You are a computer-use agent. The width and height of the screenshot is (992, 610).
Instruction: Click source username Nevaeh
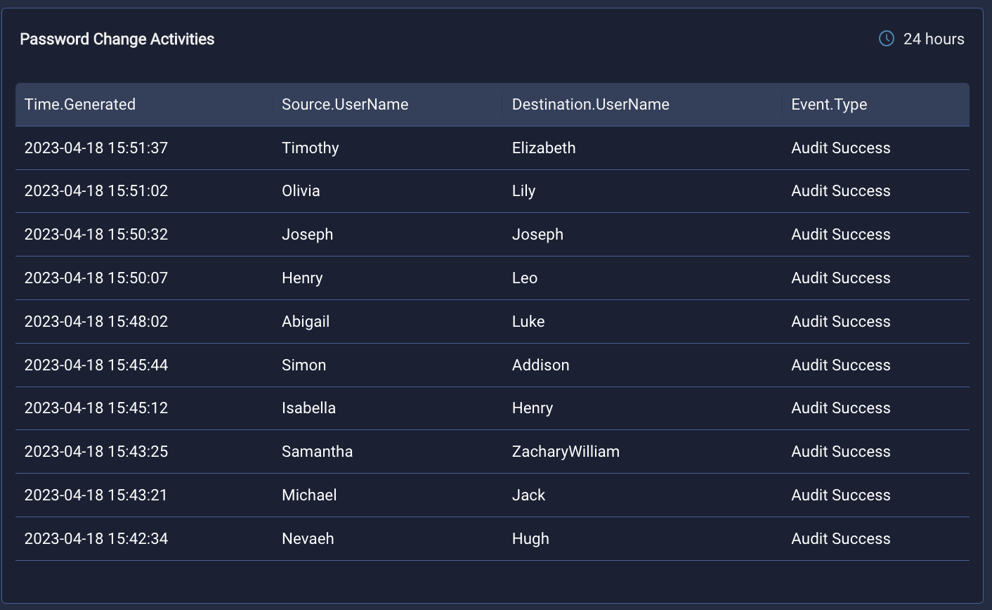pyautogui.click(x=308, y=539)
